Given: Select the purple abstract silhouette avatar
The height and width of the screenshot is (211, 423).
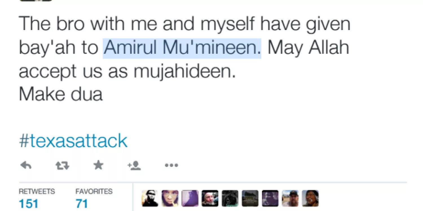Looking at the screenshot, I should 190,198.
